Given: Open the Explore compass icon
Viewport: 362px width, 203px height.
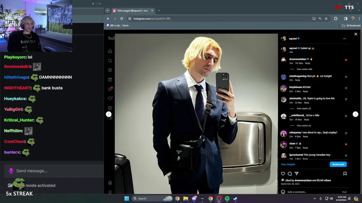Looking at the screenshot, I should click(110, 70).
